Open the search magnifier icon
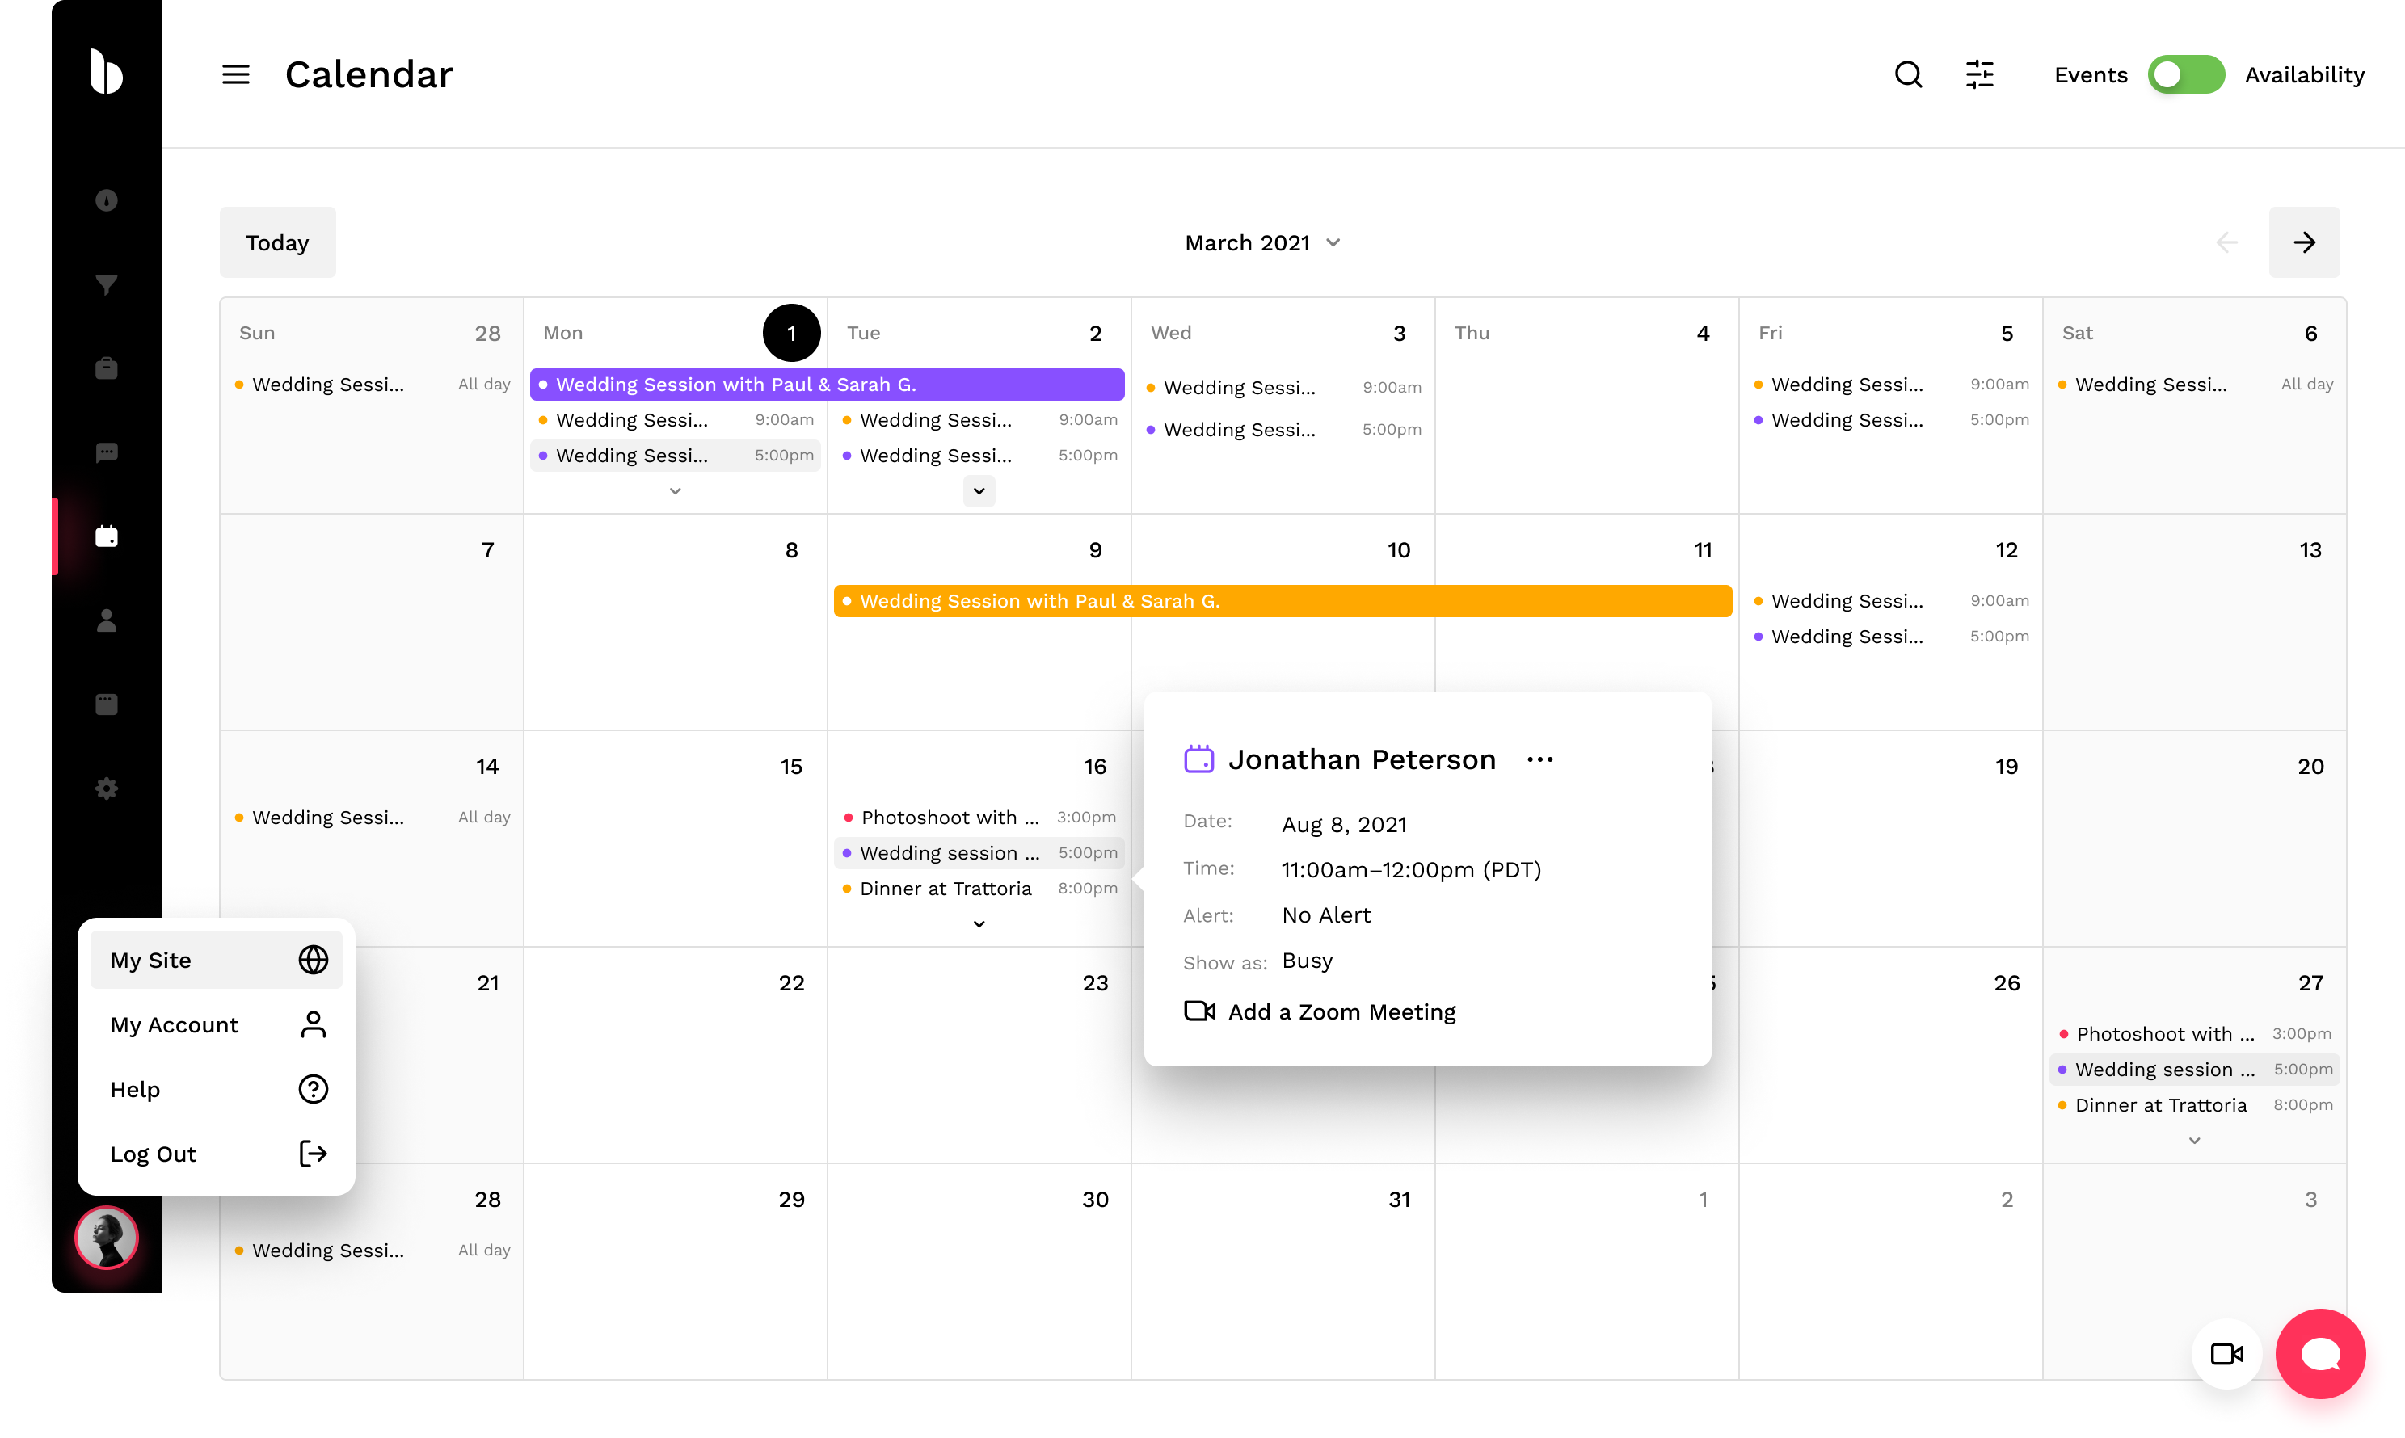The image size is (2405, 1438). 1908,74
